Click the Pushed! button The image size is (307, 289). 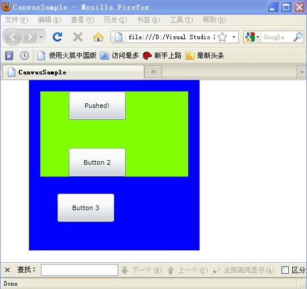coord(97,106)
